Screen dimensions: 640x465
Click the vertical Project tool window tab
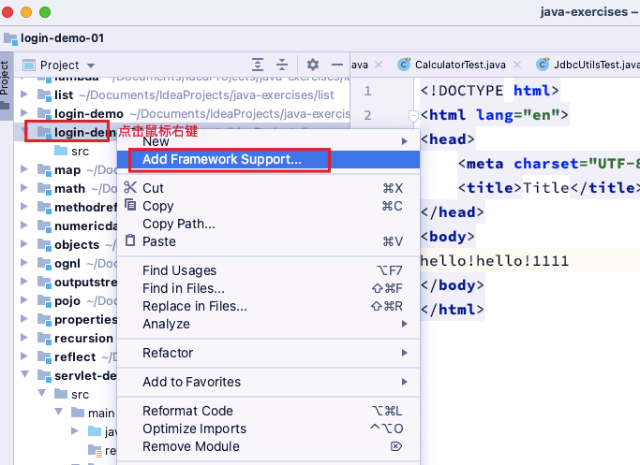pyautogui.click(x=6, y=85)
